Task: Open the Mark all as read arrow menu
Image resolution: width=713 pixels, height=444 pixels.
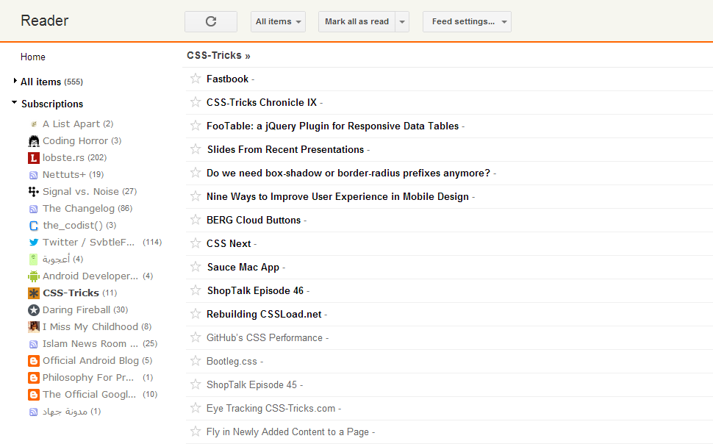Action: pos(402,21)
